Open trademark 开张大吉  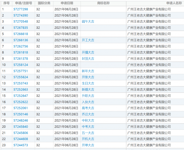(x=88, y=77)
